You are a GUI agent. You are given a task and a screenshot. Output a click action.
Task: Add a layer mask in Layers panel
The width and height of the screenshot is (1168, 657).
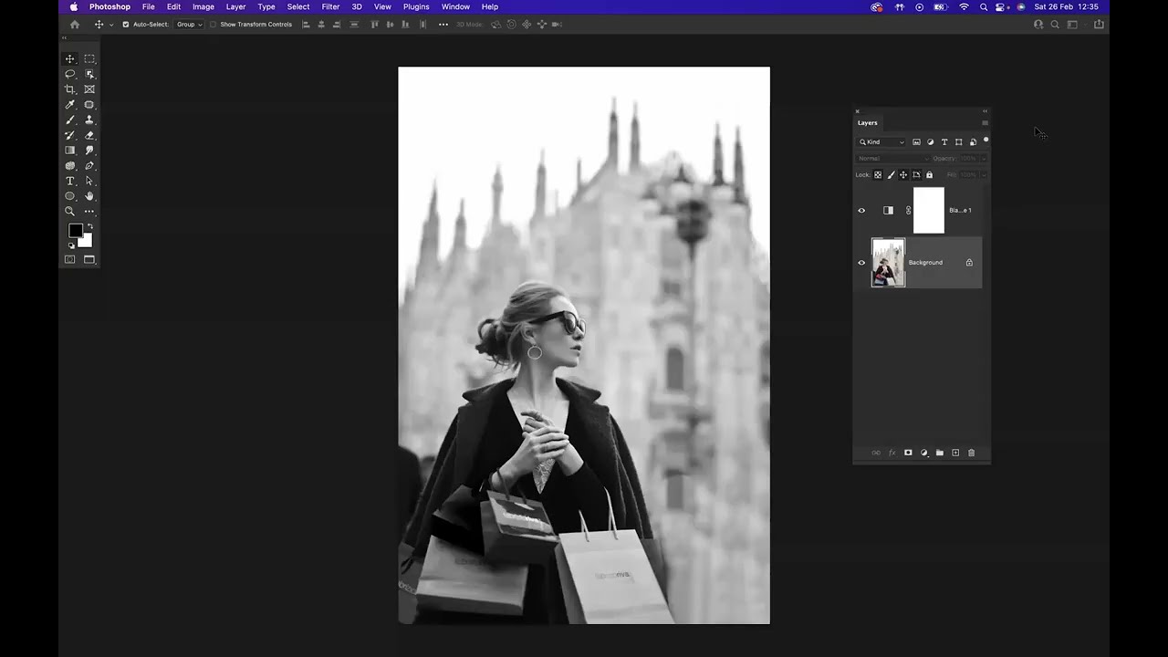[908, 453]
